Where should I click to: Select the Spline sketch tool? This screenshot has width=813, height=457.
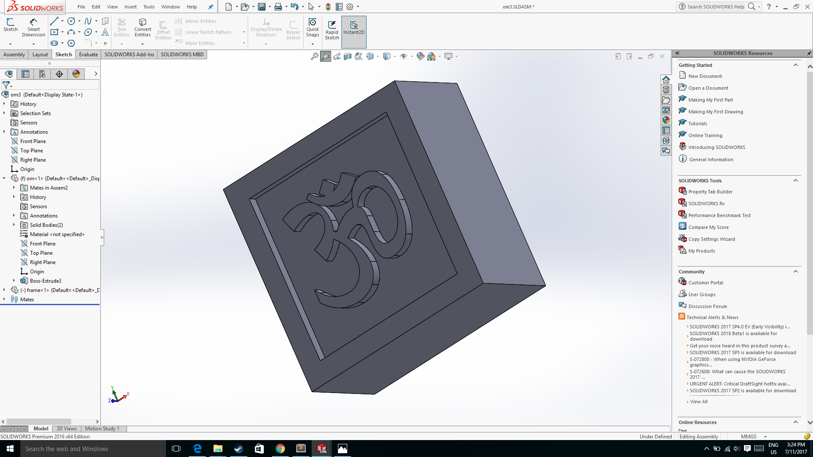[x=88, y=21]
